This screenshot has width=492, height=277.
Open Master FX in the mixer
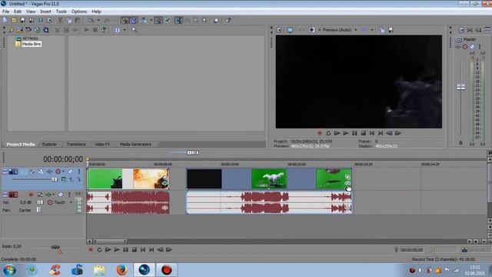pyautogui.click(x=458, y=47)
